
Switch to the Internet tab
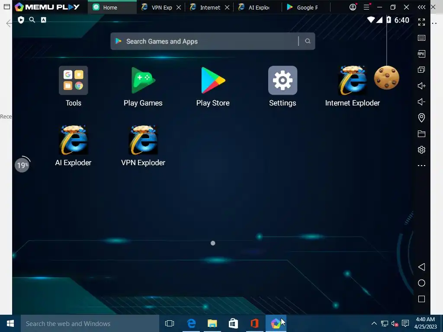pos(205,7)
